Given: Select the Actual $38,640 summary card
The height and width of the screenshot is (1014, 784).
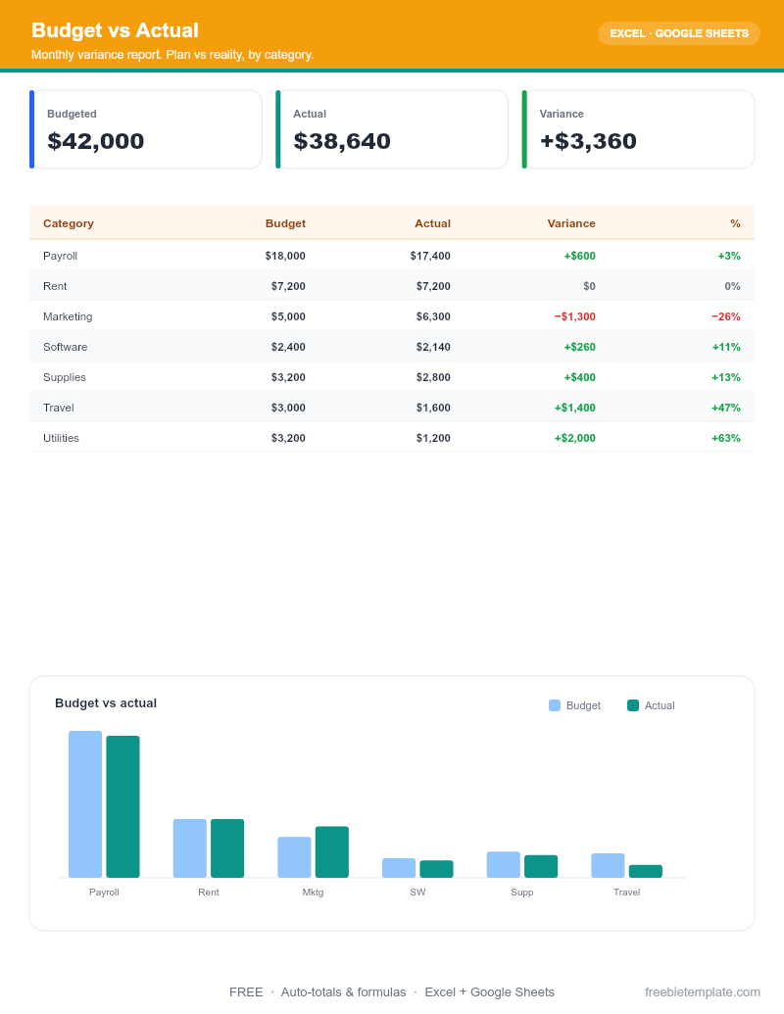Looking at the screenshot, I should [x=392, y=129].
